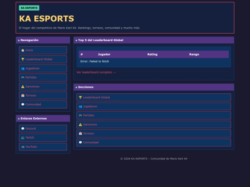Click the © 2026 KA ESPORTS footer text
This screenshot has height=187, width=250.
click(x=154, y=159)
